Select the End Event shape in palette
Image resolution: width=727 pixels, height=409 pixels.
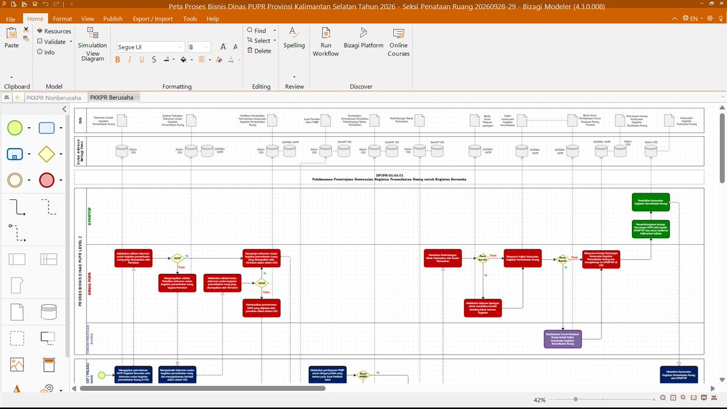pyautogui.click(x=47, y=180)
